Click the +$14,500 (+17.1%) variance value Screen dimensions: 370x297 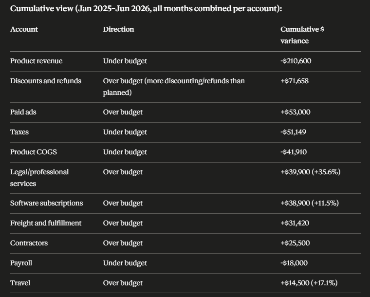[309, 283]
